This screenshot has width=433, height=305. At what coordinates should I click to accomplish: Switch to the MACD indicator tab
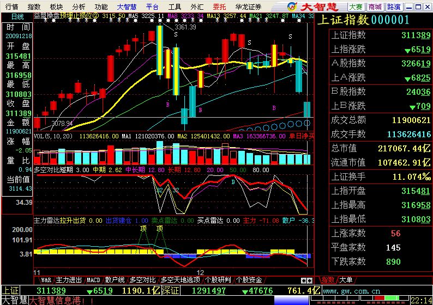point(93,280)
